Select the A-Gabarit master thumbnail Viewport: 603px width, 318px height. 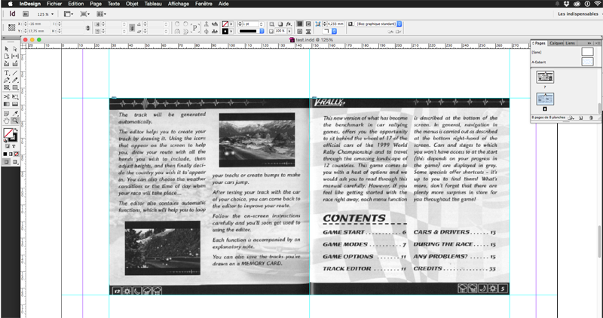pos(587,62)
